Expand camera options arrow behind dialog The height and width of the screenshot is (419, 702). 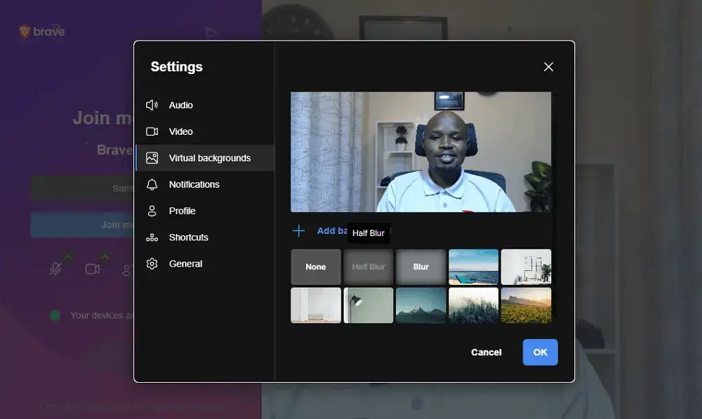tap(105, 256)
